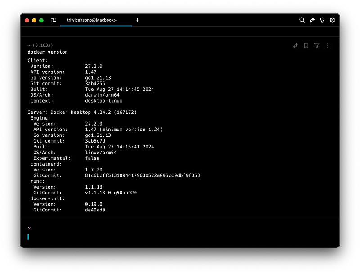Click the 'Client:' output line
Image resolution: width=360 pixels, height=274 pixels.
37,61
